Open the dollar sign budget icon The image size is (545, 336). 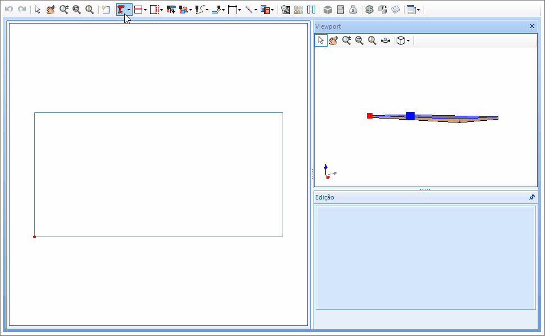[x=369, y=10]
